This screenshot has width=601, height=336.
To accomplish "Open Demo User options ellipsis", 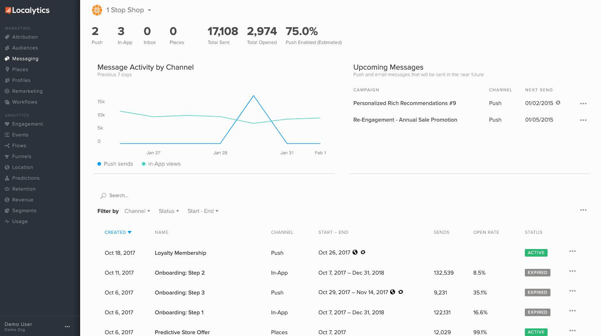I will click(x=67, y=327).
